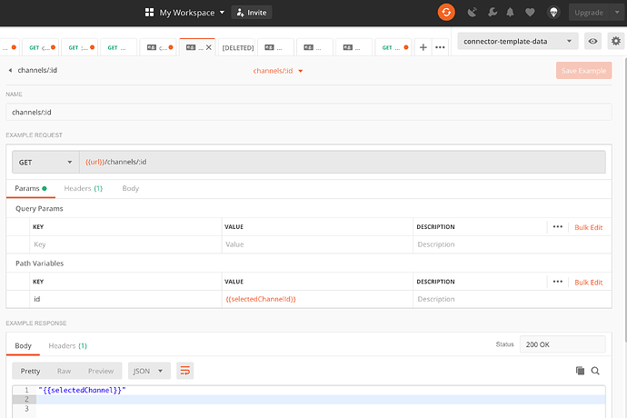Click line number 2 in response editor
Image resolution: width=627 pixels, height=418 pixels.
coord(26,399)
